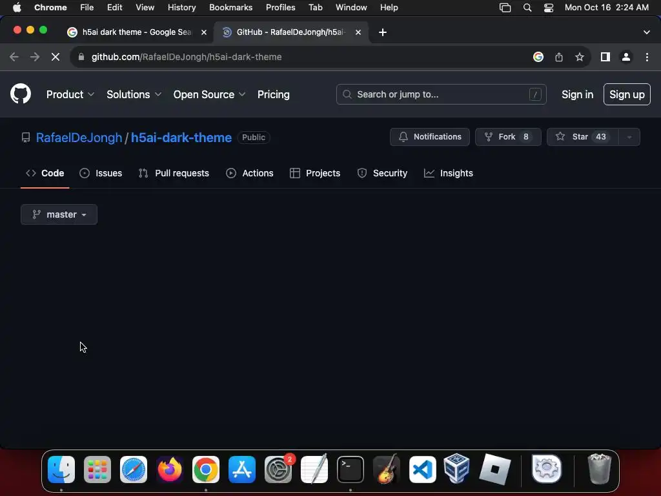Click the screen mirroring menu bar icon
The width and height of the screenshot is (661, 496).
[505, 7]
